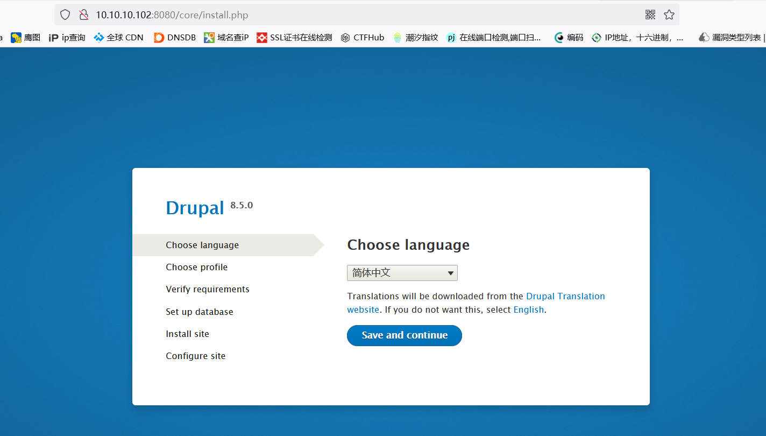Open the language selection dropdown
Screen dimensions: 766x436
tap(402, 273)
